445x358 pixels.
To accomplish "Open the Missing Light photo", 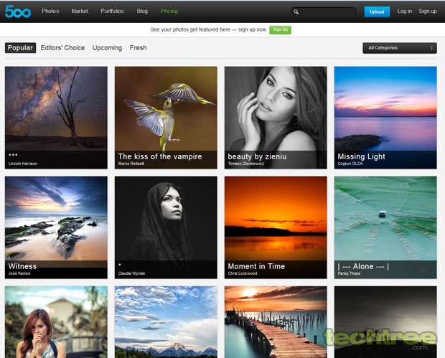I will [x=385, y=118].
